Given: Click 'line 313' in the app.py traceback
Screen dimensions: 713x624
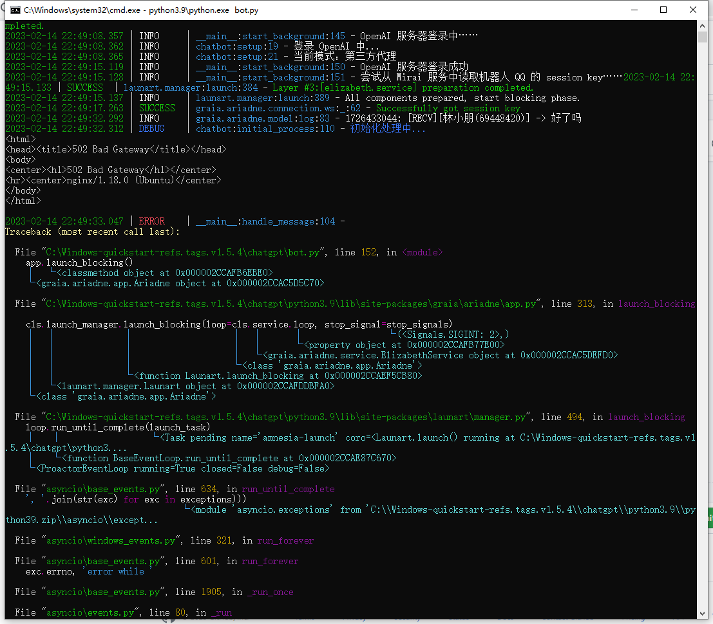Looking at the screenshot, I should tap(571, 304).
